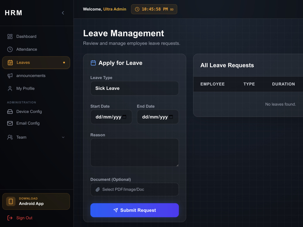This screenshot has width=303, height=227.
Task: Open the Leave Type dropdown showing Sick Leave
Action: click(135, 88)
